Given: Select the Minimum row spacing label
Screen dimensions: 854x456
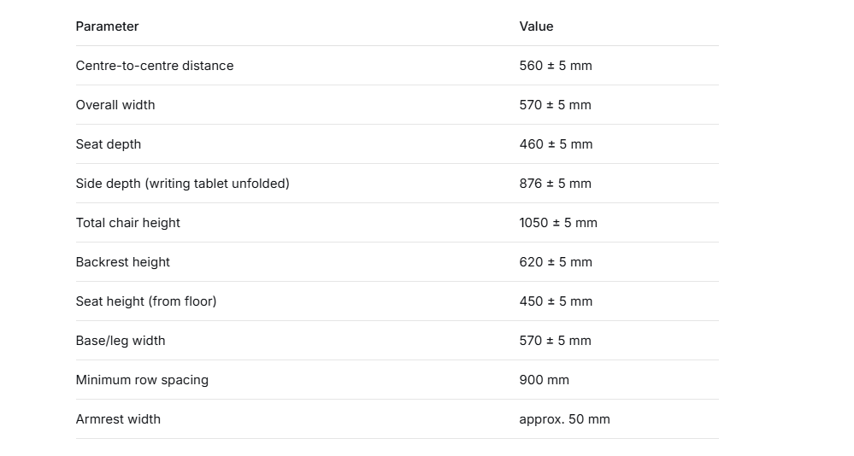Looking at the screenshot, I should click(x=142, y=380).
